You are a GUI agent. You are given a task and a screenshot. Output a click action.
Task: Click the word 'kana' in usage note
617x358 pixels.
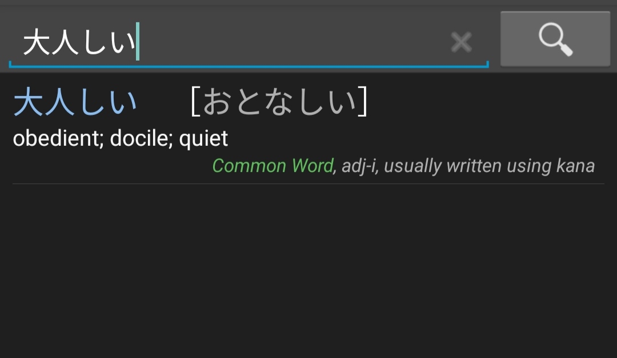pos(575,166)
